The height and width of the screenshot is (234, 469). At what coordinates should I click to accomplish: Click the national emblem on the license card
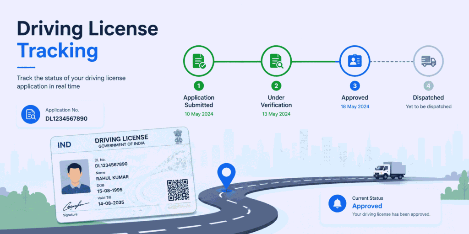179,137
